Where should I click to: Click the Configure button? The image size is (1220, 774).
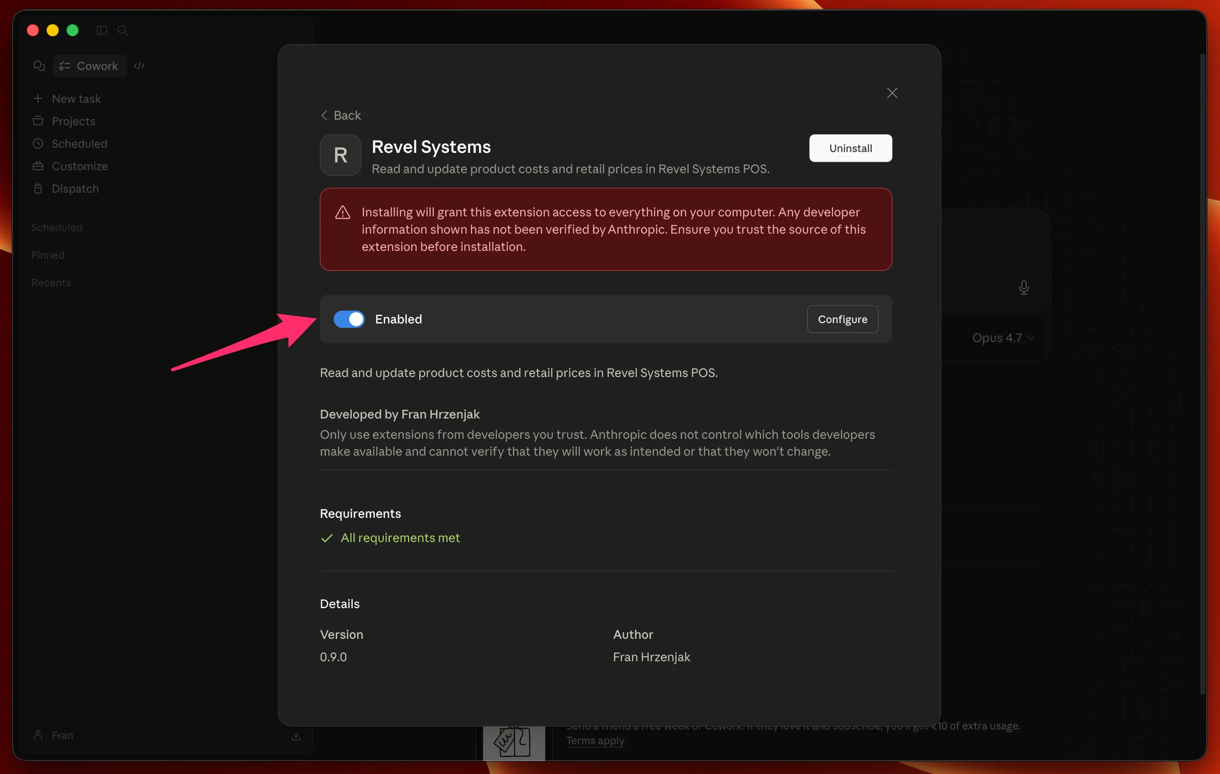click(x=842, y=319)
